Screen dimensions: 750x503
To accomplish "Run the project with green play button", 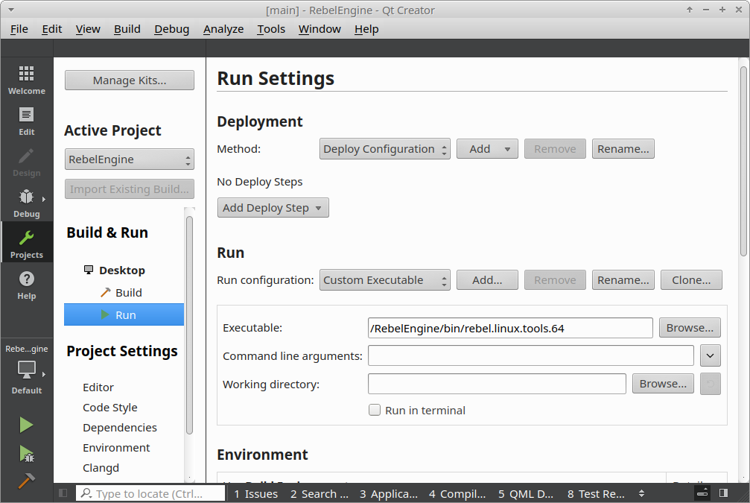I will 26,425.
